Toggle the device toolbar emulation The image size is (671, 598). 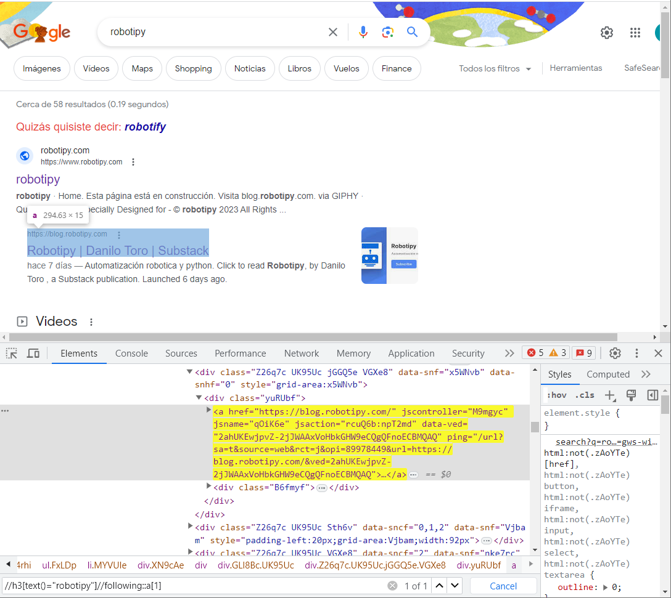(33, 353)
